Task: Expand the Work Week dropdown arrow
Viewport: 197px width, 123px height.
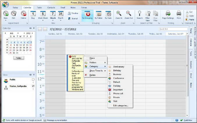Action: pyautogui.click(x=43, y=20)
